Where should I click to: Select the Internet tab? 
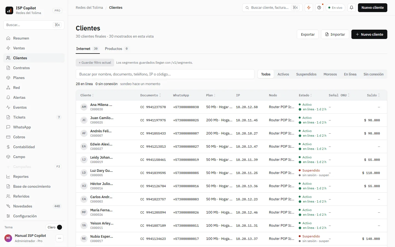click(x=87, y=49)
